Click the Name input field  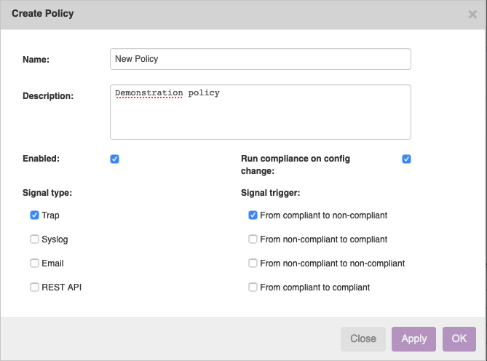point(261,59)
